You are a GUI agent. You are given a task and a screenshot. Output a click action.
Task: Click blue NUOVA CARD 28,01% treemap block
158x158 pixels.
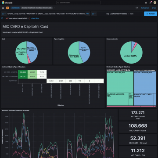pyautogui.click(x=145, y=82)
